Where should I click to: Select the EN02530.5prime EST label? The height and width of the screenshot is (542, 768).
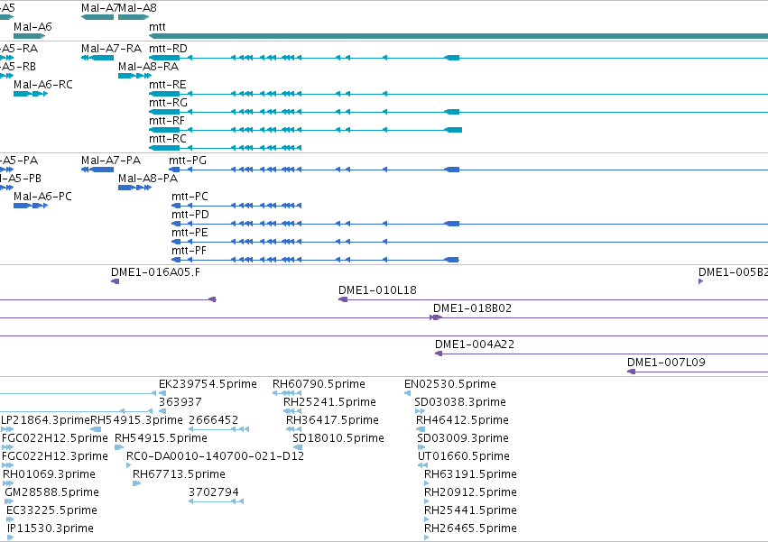tap(450, 384)
